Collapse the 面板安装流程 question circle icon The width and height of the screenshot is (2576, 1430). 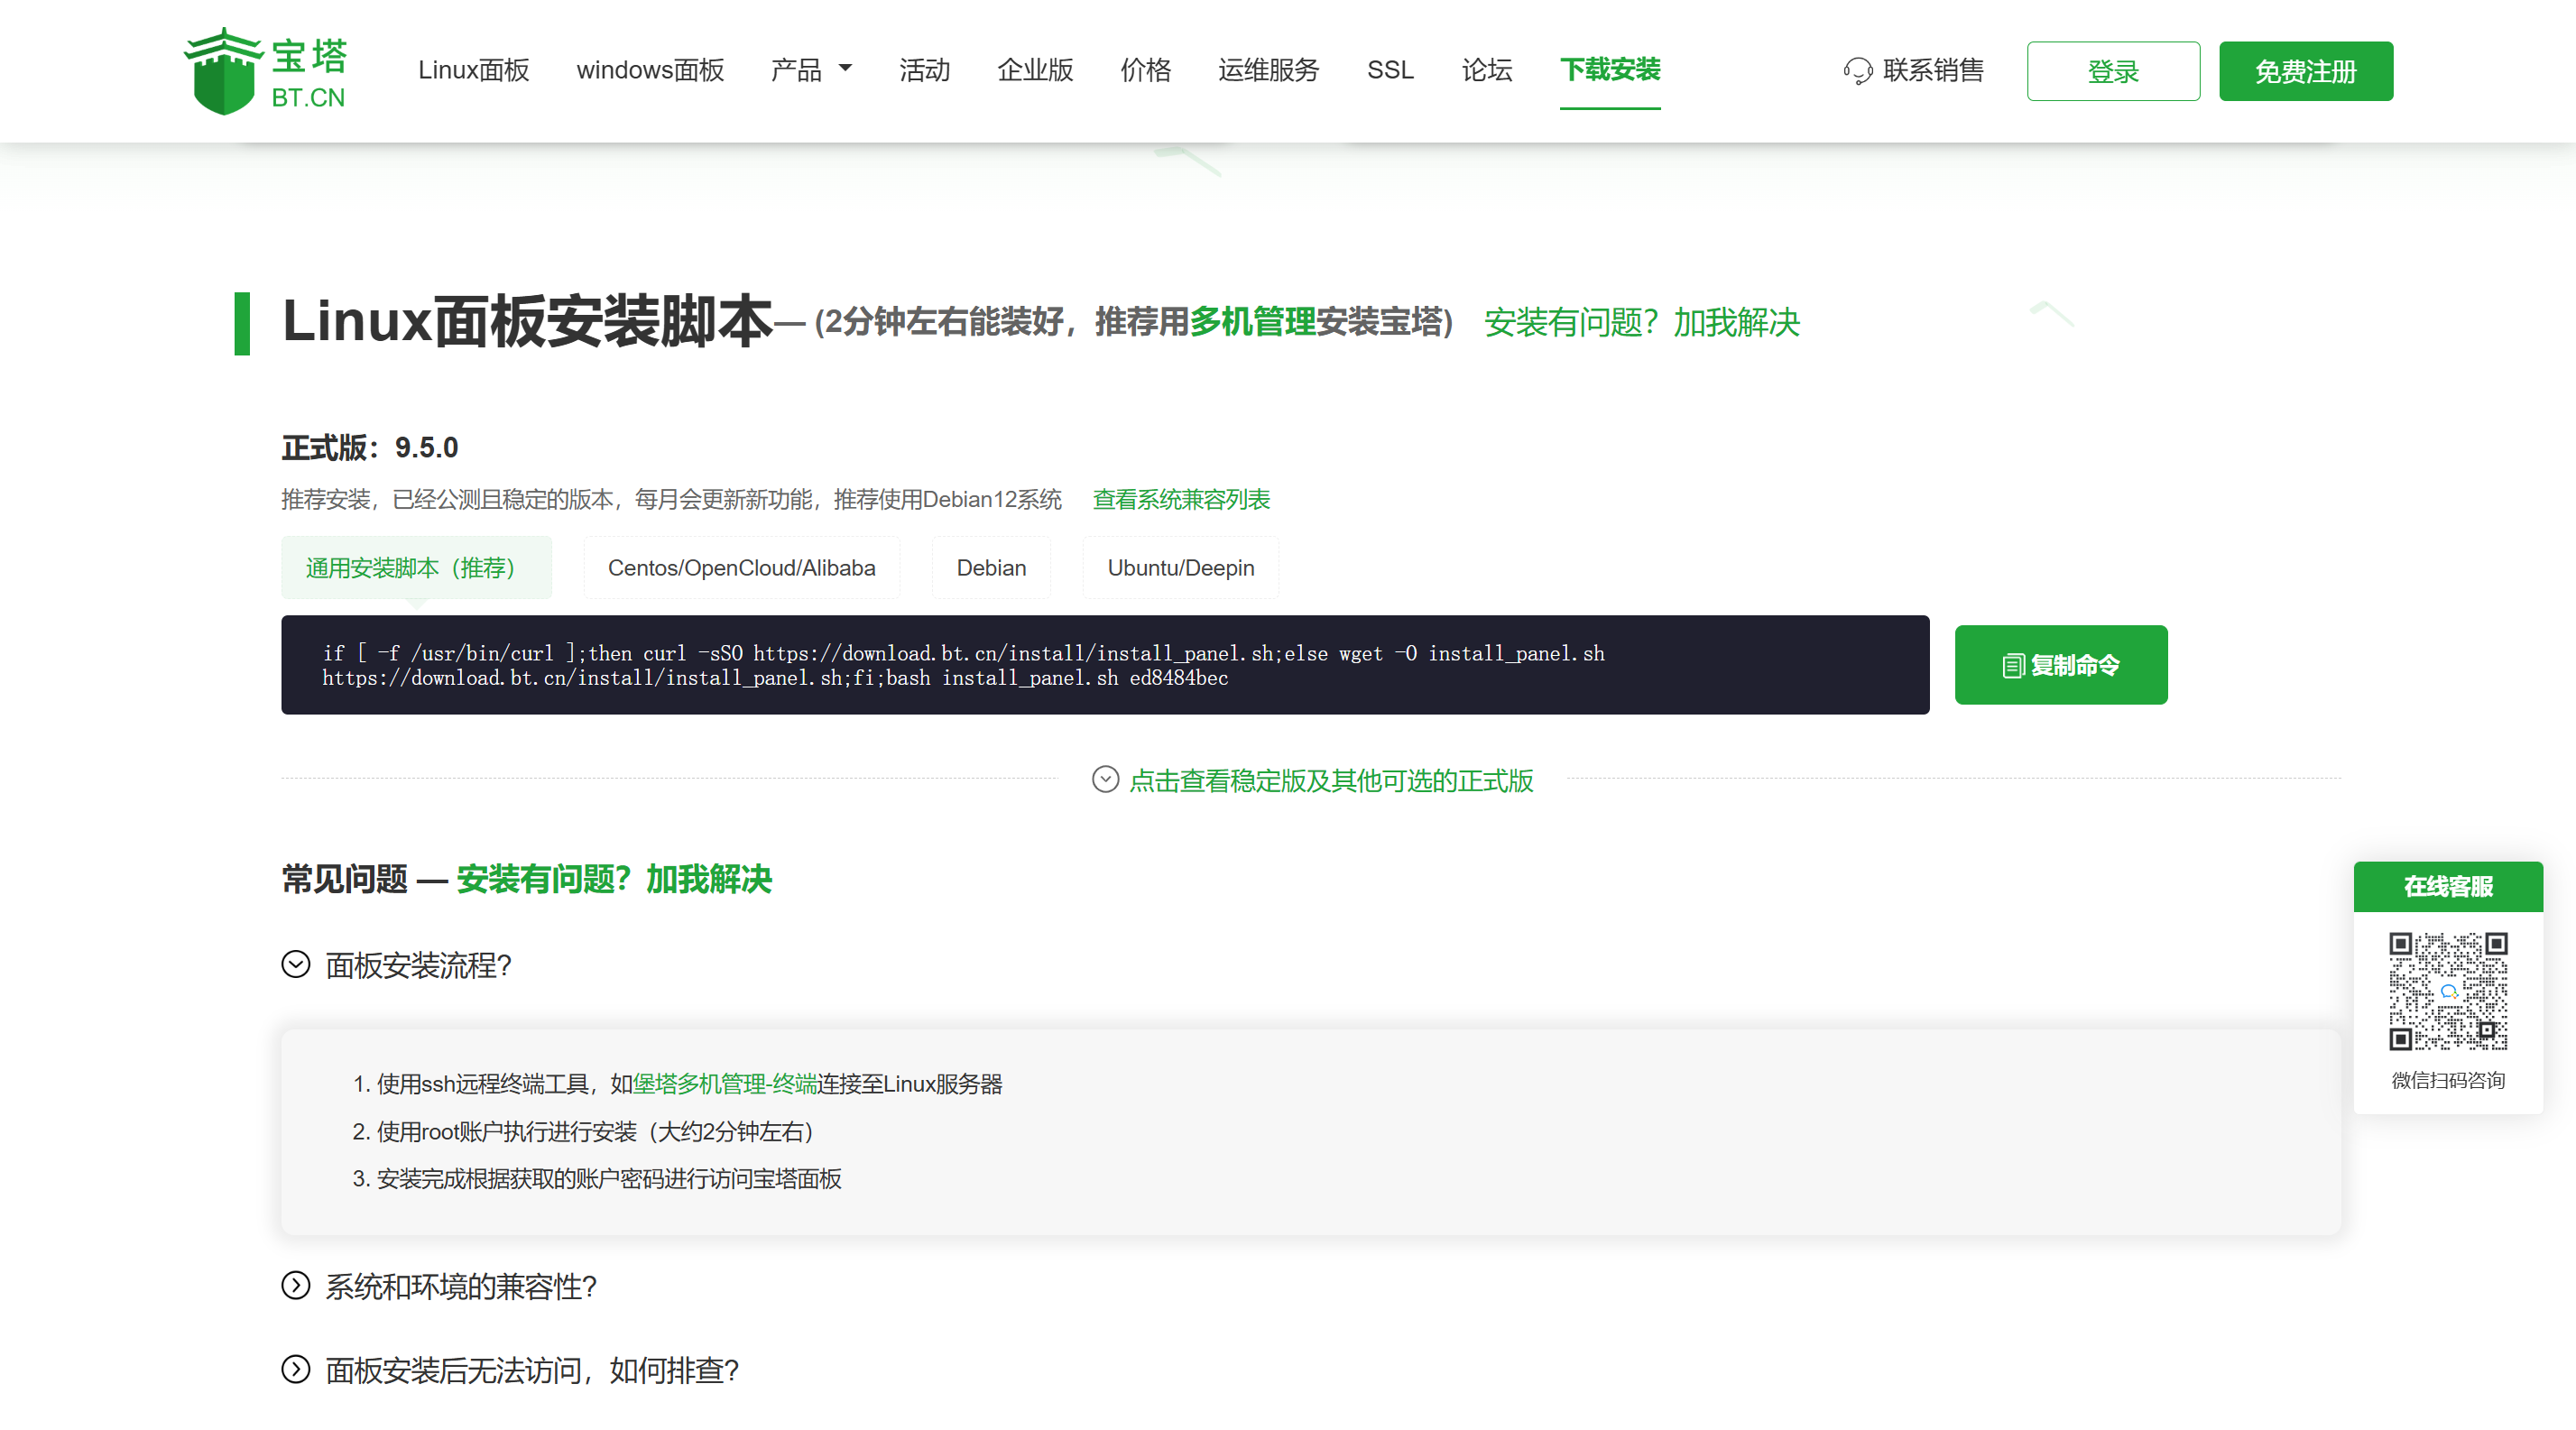pos(296,965)
